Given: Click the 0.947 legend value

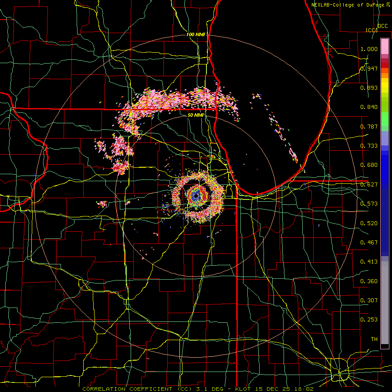Looking at the screenshot, I should click(369, 68).
